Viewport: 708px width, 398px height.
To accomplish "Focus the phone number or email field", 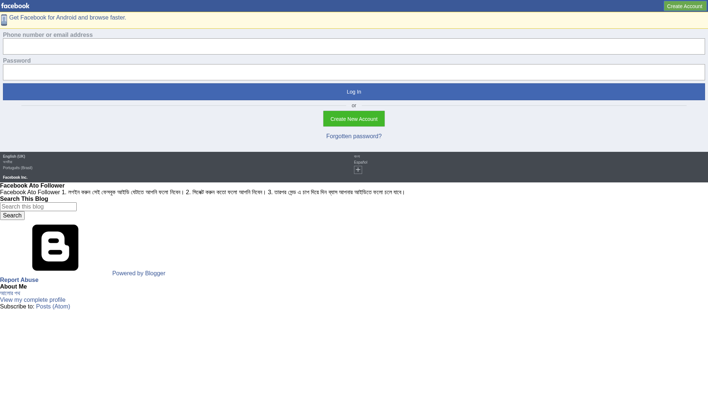I will 354,46.
